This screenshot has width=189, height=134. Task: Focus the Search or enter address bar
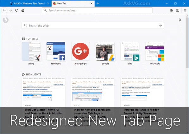pyautogui.click(x=97, y=10)
